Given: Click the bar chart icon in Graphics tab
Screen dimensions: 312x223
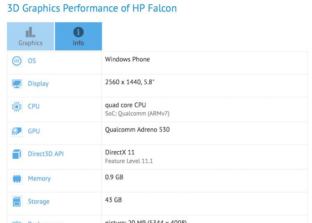Looking at the screenshot, I should point(30,32).
